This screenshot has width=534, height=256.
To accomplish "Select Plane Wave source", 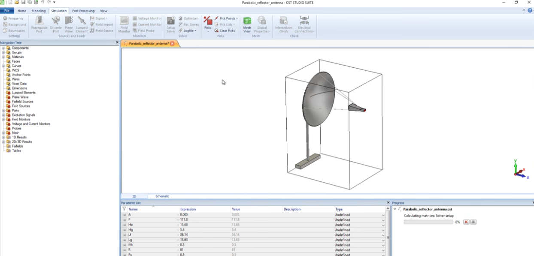I will pos(69,24).
